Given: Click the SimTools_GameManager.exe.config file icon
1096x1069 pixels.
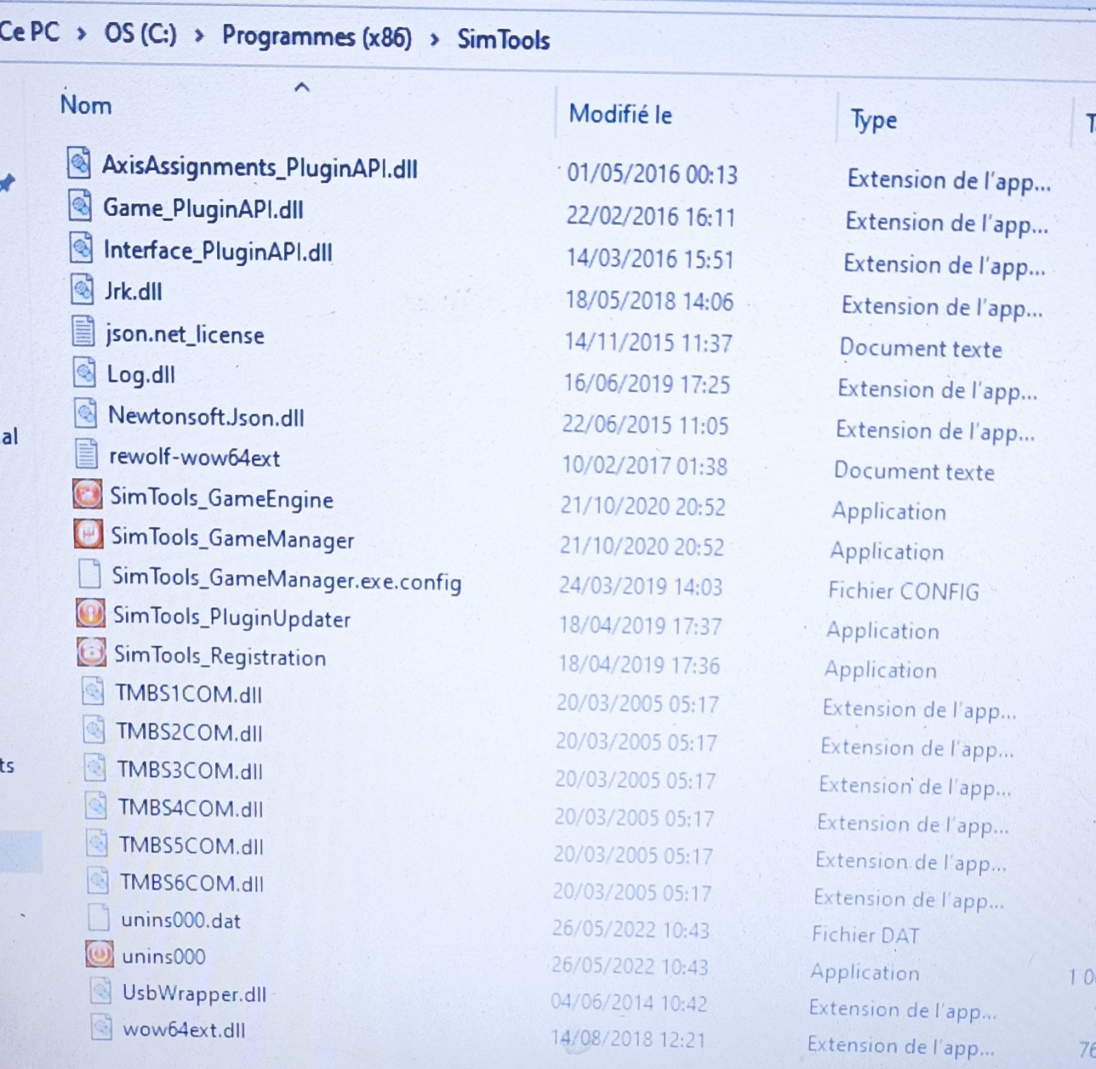Looking at the screenshot, I should 90,574.
